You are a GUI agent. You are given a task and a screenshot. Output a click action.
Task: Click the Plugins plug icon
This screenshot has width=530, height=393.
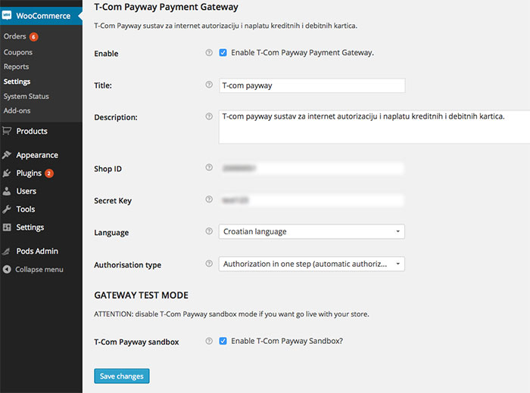pyautogui.click(x=7, y=173)
